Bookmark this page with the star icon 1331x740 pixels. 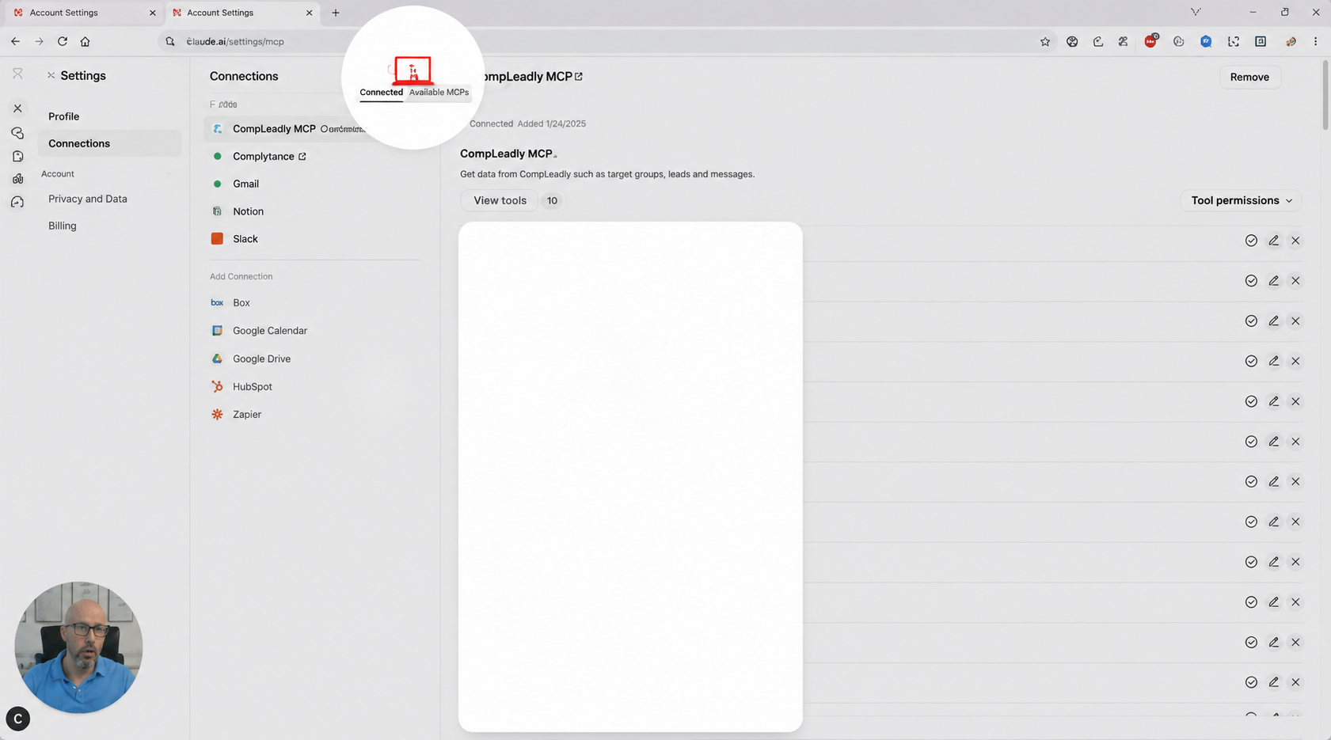1045,42
